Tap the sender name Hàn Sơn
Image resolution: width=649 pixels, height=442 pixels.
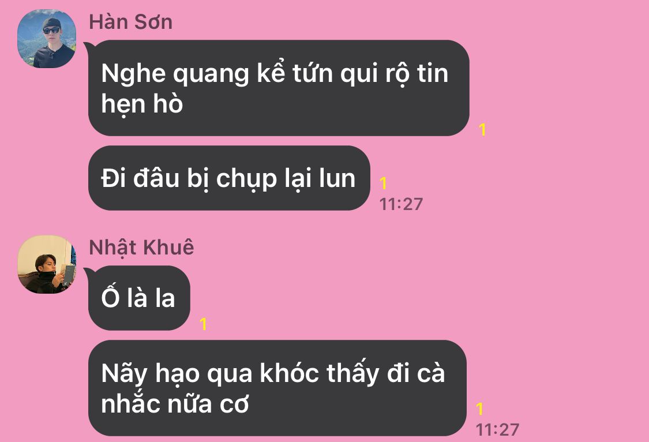pyautogui.click(x=131, y=22)
